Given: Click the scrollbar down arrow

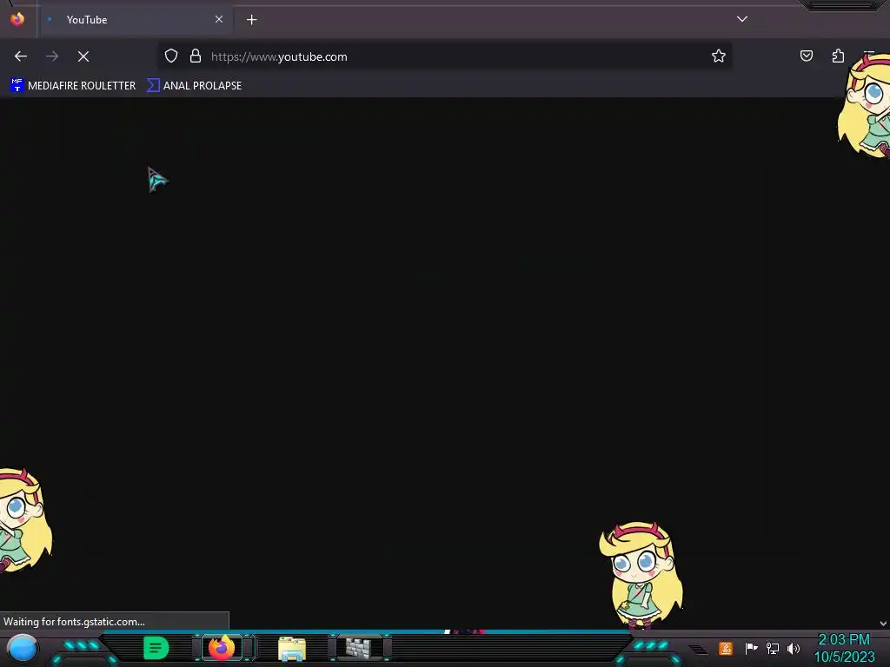Looking at the screenshot, I should point(883,624).
